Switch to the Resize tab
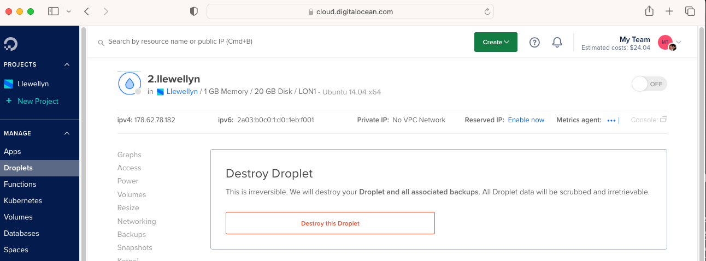 pos(128,207)
